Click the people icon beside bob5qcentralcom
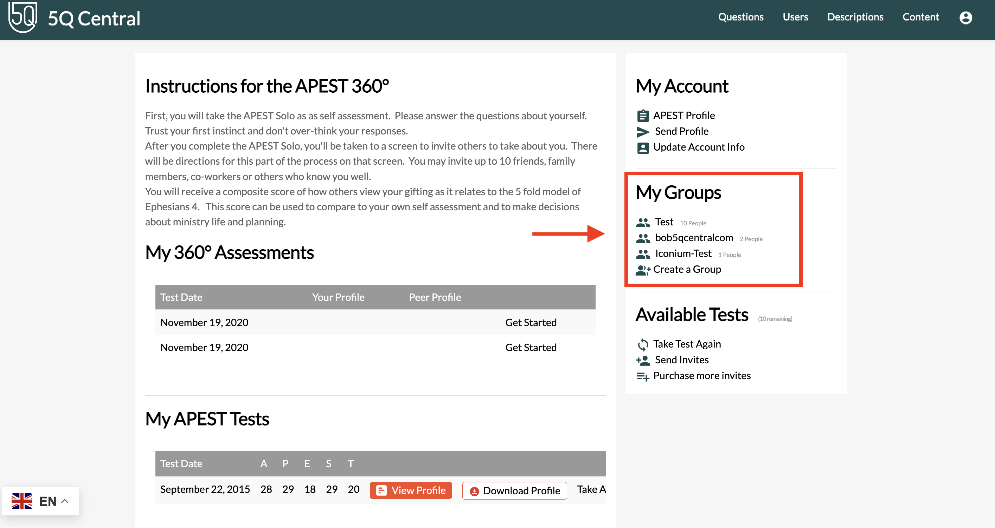 (x=643, y=238)
